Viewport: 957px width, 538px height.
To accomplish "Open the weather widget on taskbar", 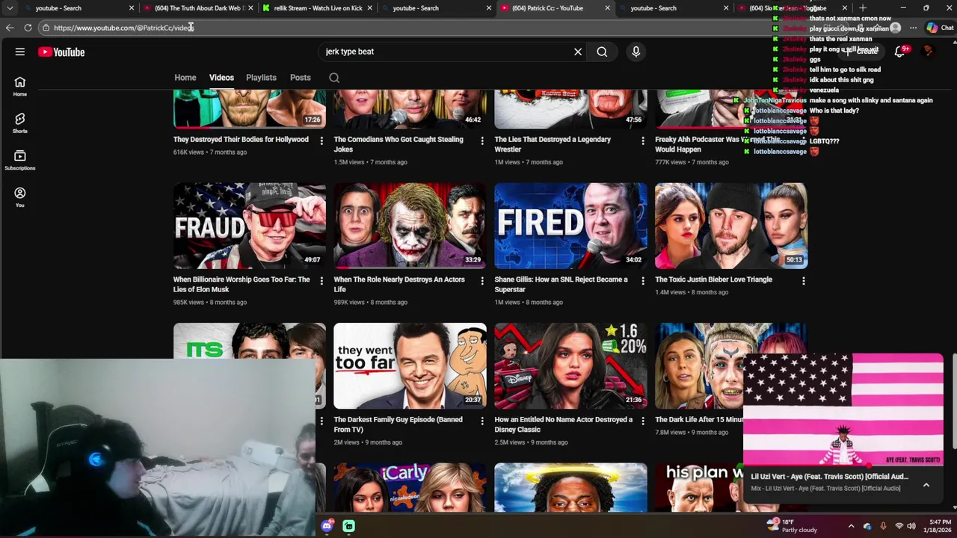I will [793, 526].
